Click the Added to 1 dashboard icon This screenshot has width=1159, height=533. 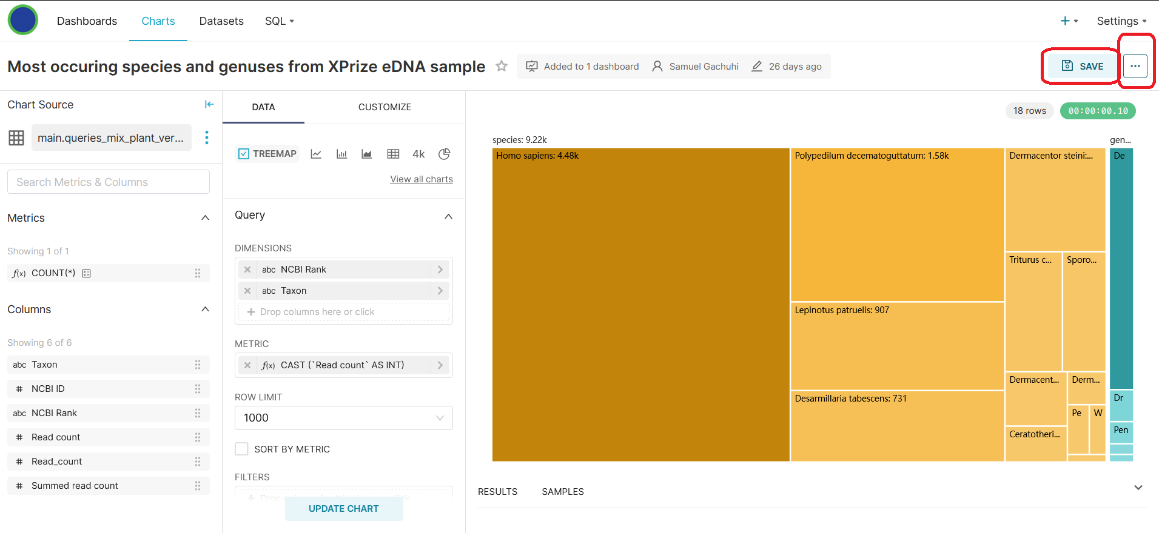[532, 66]
